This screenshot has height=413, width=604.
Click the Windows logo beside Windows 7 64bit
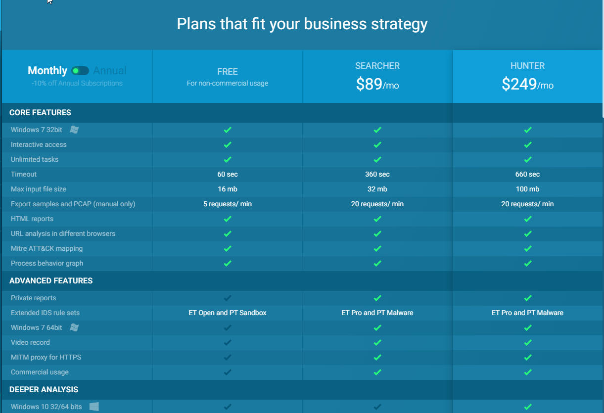coord(74,327)
